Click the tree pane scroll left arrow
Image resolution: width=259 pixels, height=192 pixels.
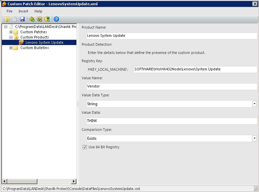click(5, 181)
